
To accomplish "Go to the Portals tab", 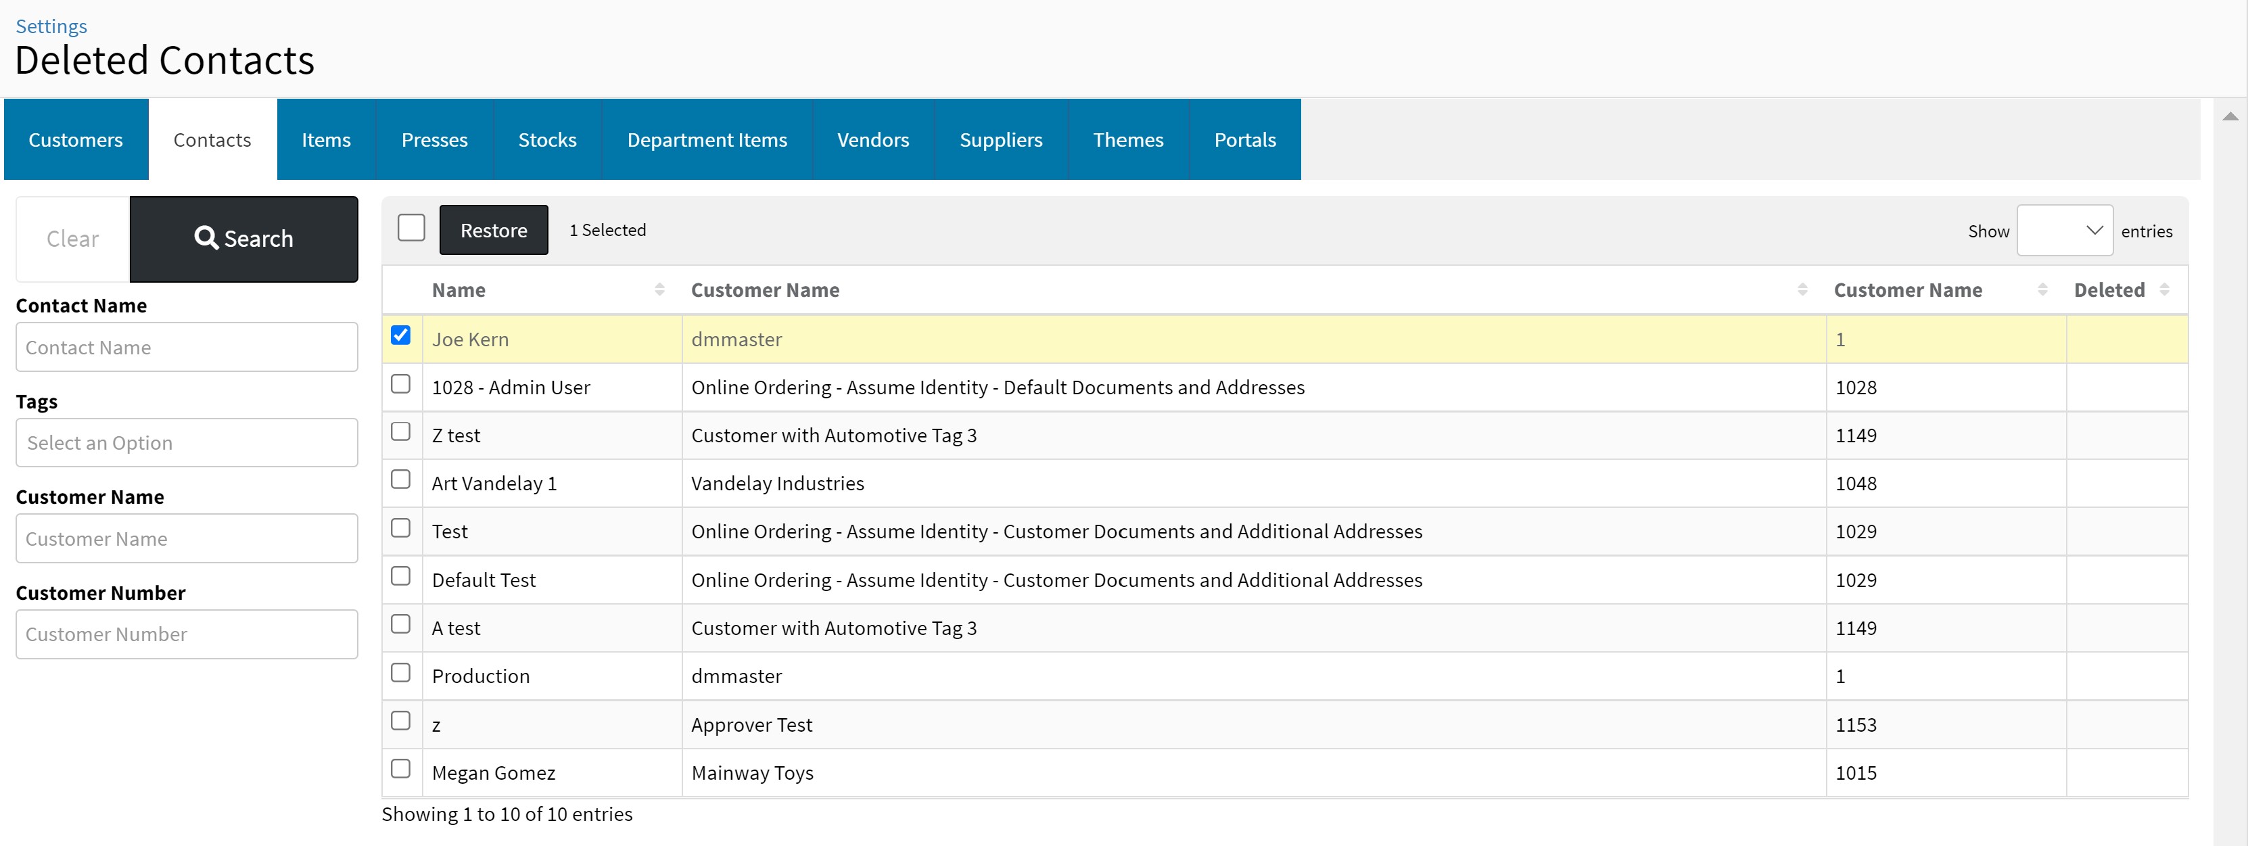I will tap(1244, 140).
